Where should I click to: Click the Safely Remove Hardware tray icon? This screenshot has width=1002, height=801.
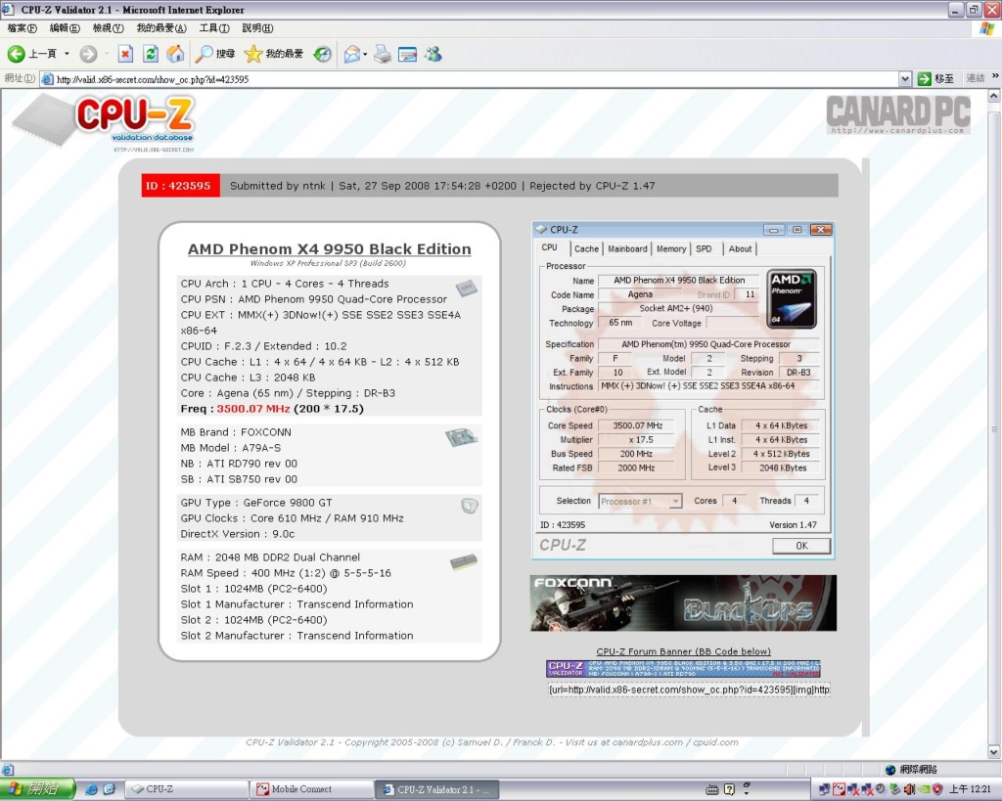895,789
